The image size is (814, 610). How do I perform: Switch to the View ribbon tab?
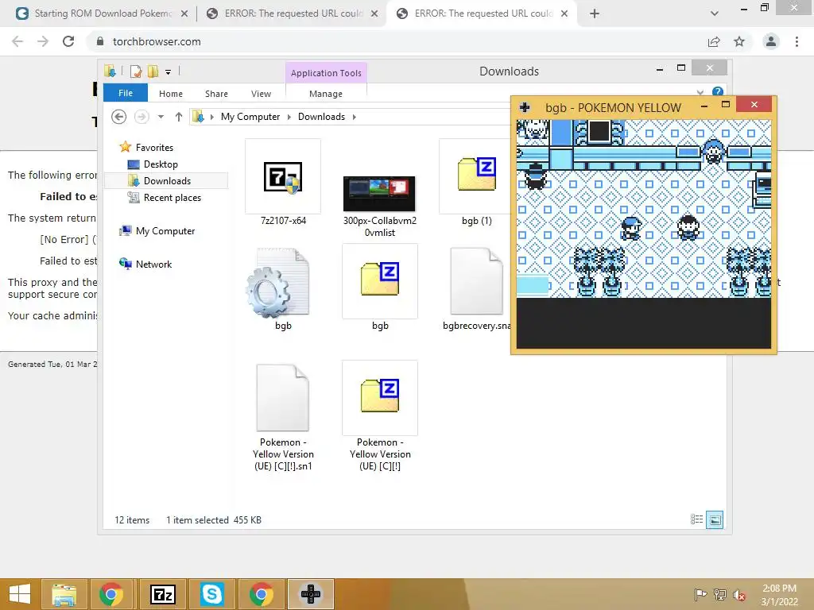tap(261, 94)
